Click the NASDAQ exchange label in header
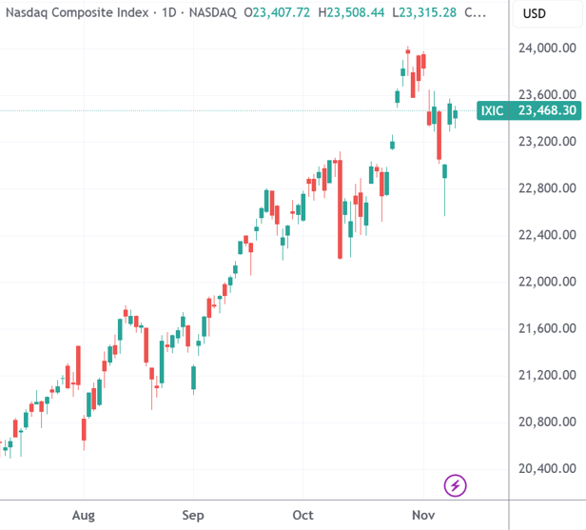The image size is (586, 530). (213, 12)
